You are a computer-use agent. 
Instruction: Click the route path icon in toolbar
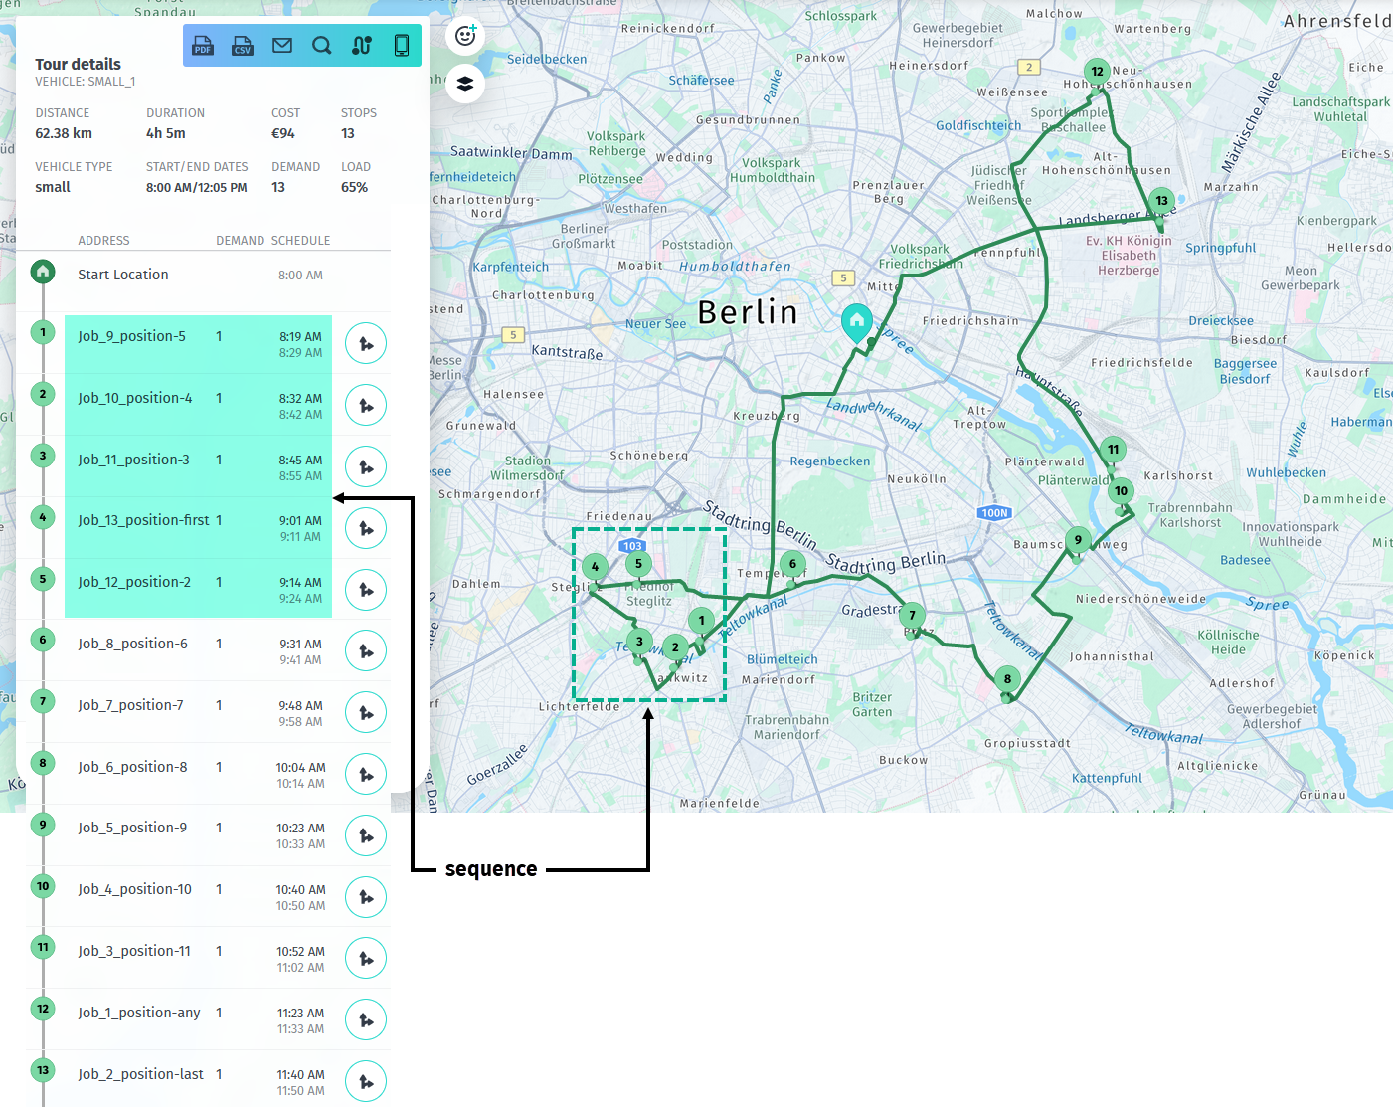coord(362,45)
